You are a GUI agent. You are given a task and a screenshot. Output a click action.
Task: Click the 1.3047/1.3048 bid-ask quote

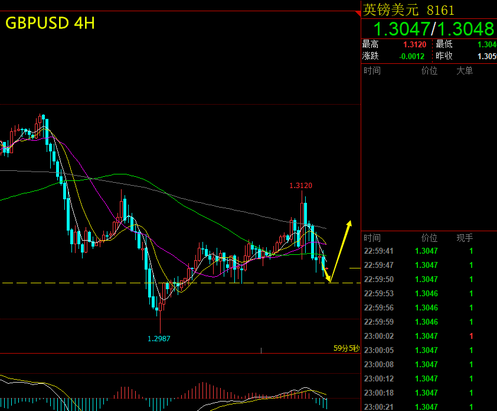coord(434,29)
